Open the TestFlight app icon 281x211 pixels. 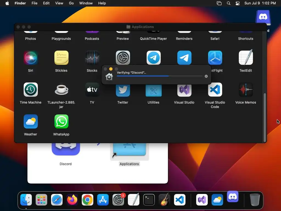215,58
